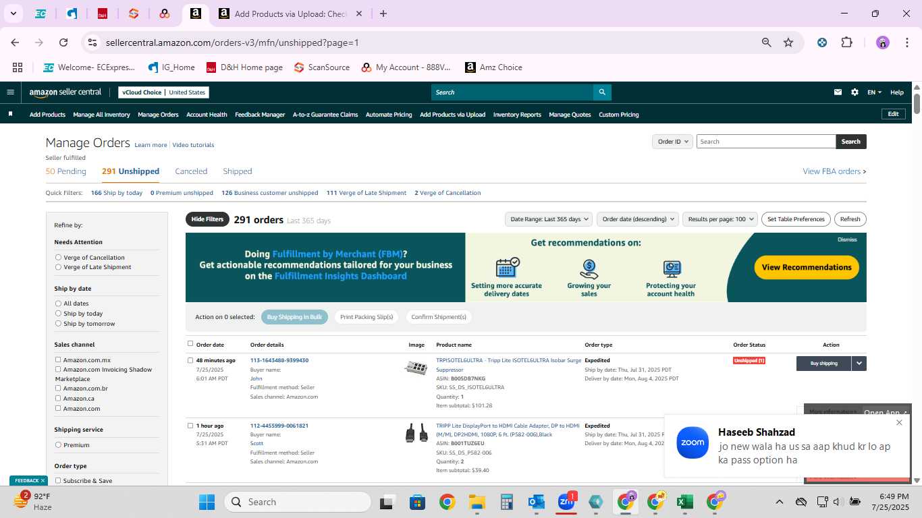Click View Recommendations button
This screenshot has height=518, width=922.
tap(807, 267)
